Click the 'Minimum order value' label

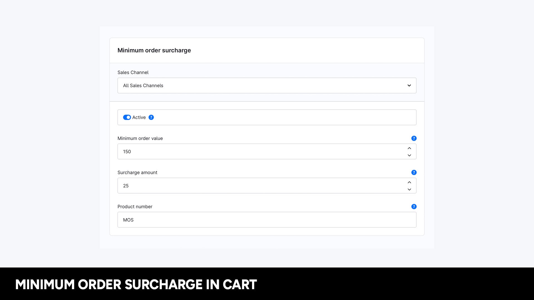click(x=140, y=138)
